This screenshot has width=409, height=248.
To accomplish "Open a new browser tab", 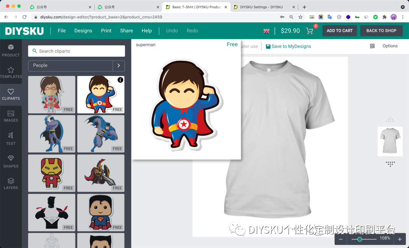I will 304,7.
